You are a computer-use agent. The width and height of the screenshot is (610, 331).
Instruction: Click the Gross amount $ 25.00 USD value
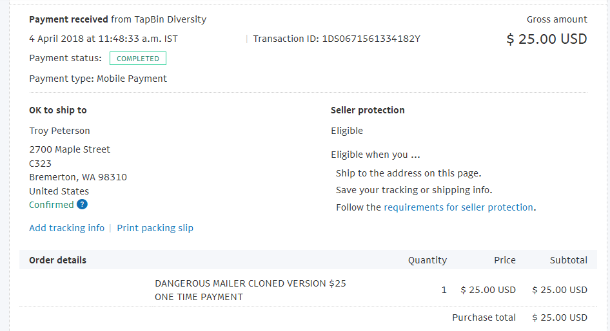547,39
